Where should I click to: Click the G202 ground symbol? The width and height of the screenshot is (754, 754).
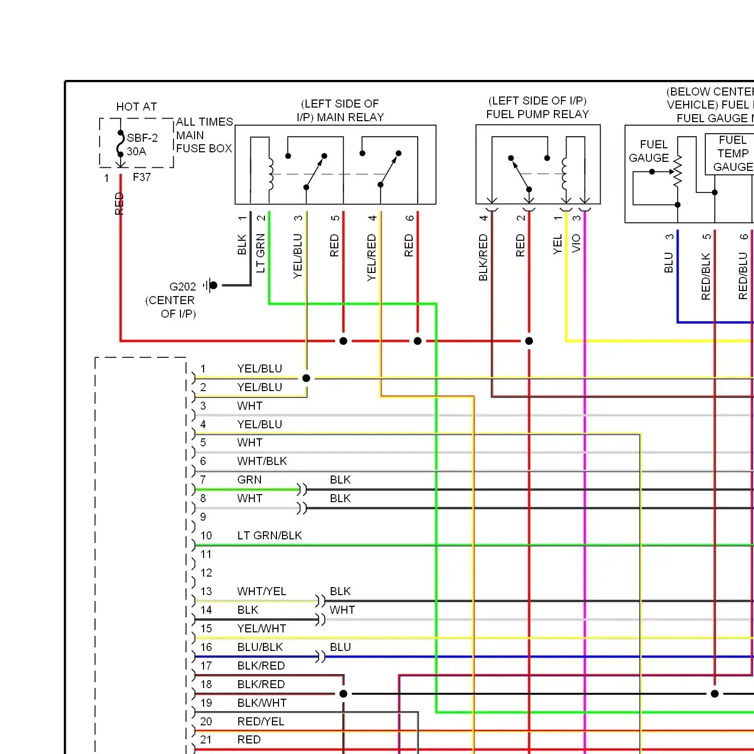coord(211,285)
